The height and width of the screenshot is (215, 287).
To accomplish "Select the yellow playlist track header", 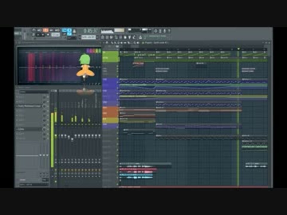I will [x=110, y=120].
